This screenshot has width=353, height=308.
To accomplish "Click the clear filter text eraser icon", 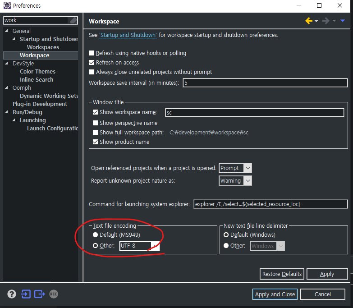I will 73,20.
